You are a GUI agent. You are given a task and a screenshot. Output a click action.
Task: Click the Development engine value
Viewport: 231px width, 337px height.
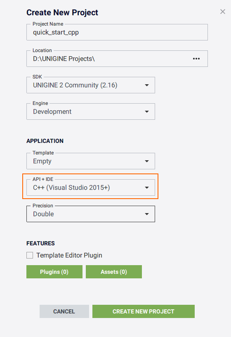pyautogui.click(x=52, y=112)
